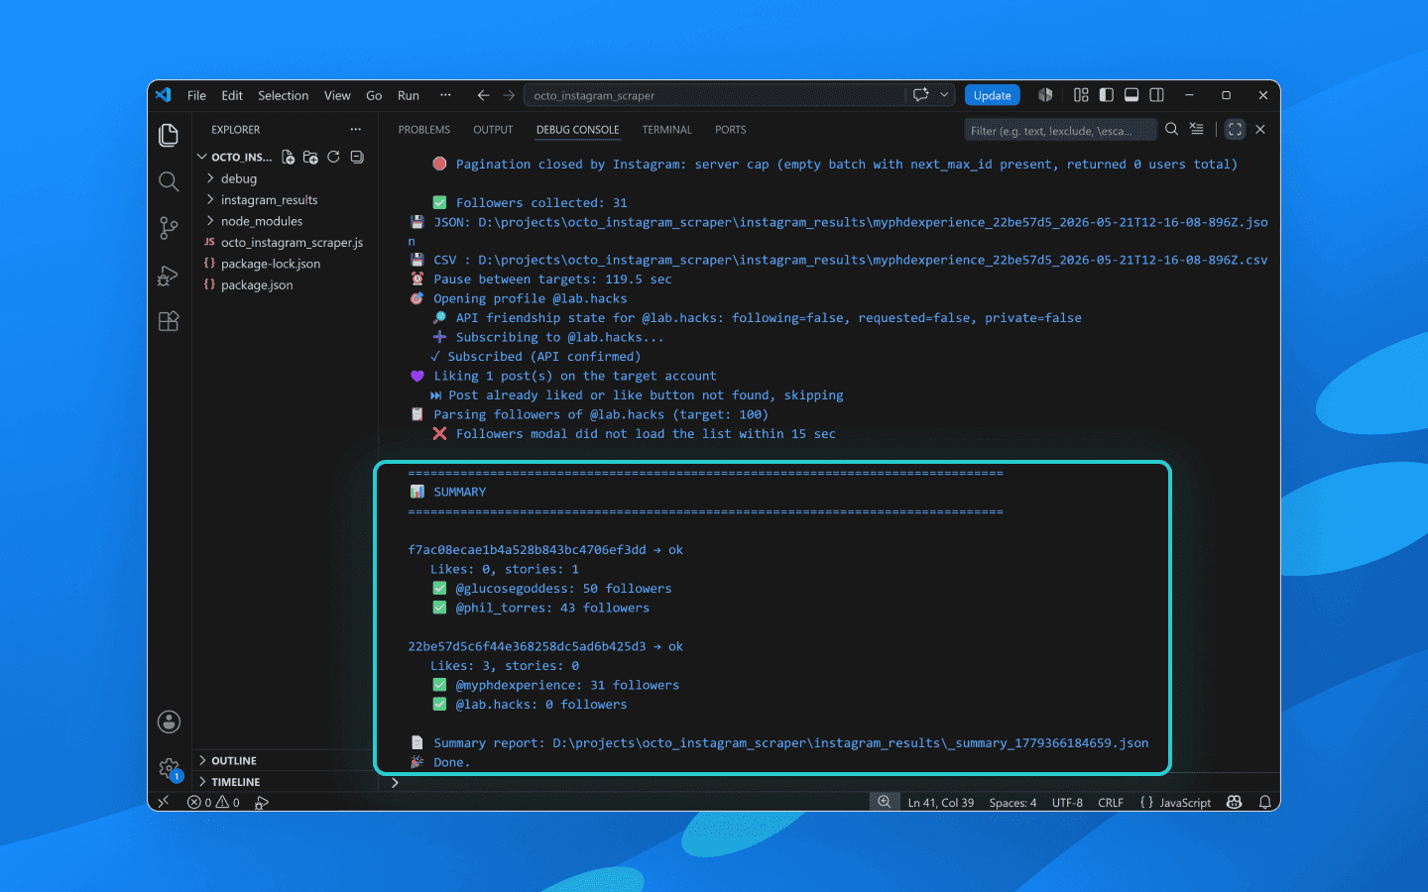Open the chat dropdown arrow in title bar
This screenshot has height=892, width=1428.
click(x=944, y=95)
